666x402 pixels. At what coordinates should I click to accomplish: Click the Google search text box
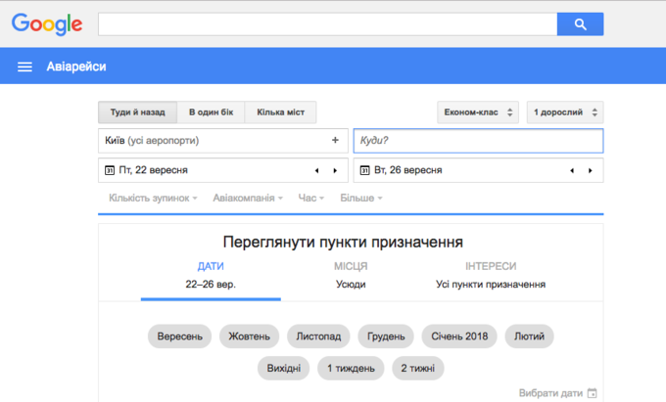pos(327,24)
